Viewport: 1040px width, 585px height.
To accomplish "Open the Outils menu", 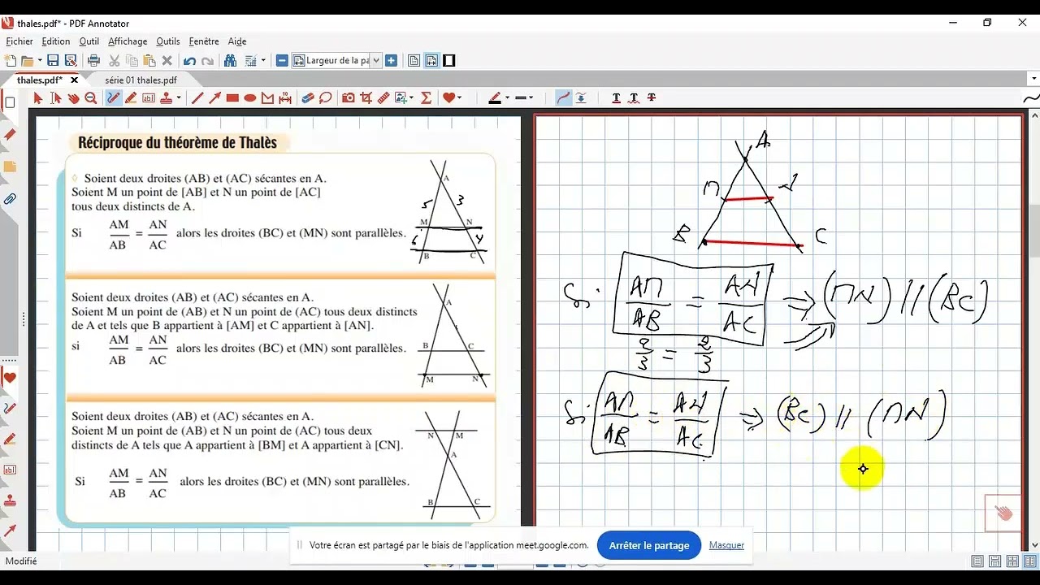I will click(168, 41).
